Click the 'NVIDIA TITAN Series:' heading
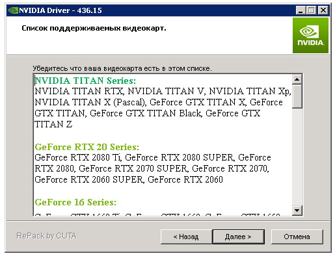Image resolution: width=335 pixels, height=258 pixels. pyautogui.click(x=85, y=81)
